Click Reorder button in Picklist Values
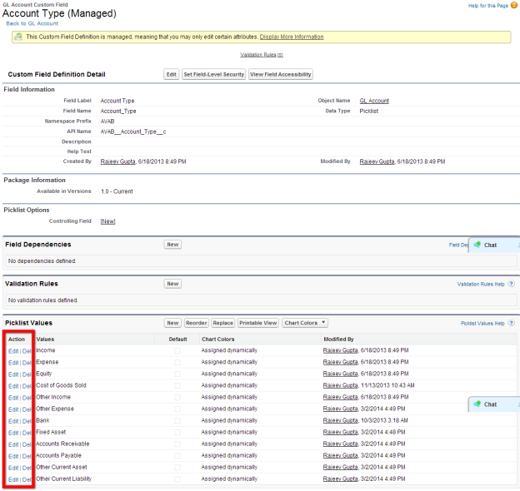 pos(196,323)
